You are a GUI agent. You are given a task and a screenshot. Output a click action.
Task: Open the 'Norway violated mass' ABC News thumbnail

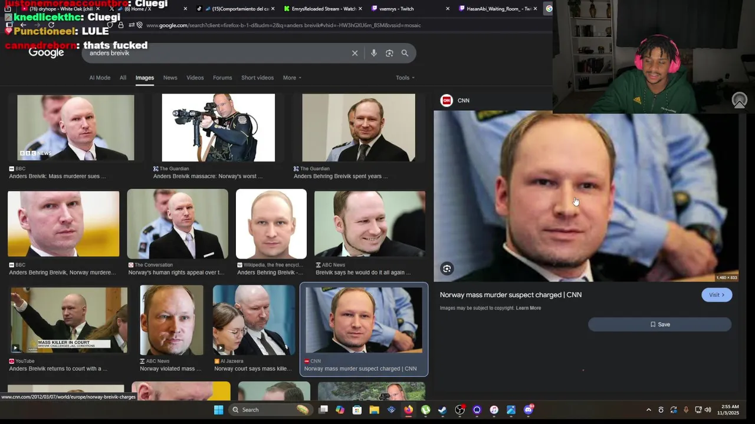(172, 320)
